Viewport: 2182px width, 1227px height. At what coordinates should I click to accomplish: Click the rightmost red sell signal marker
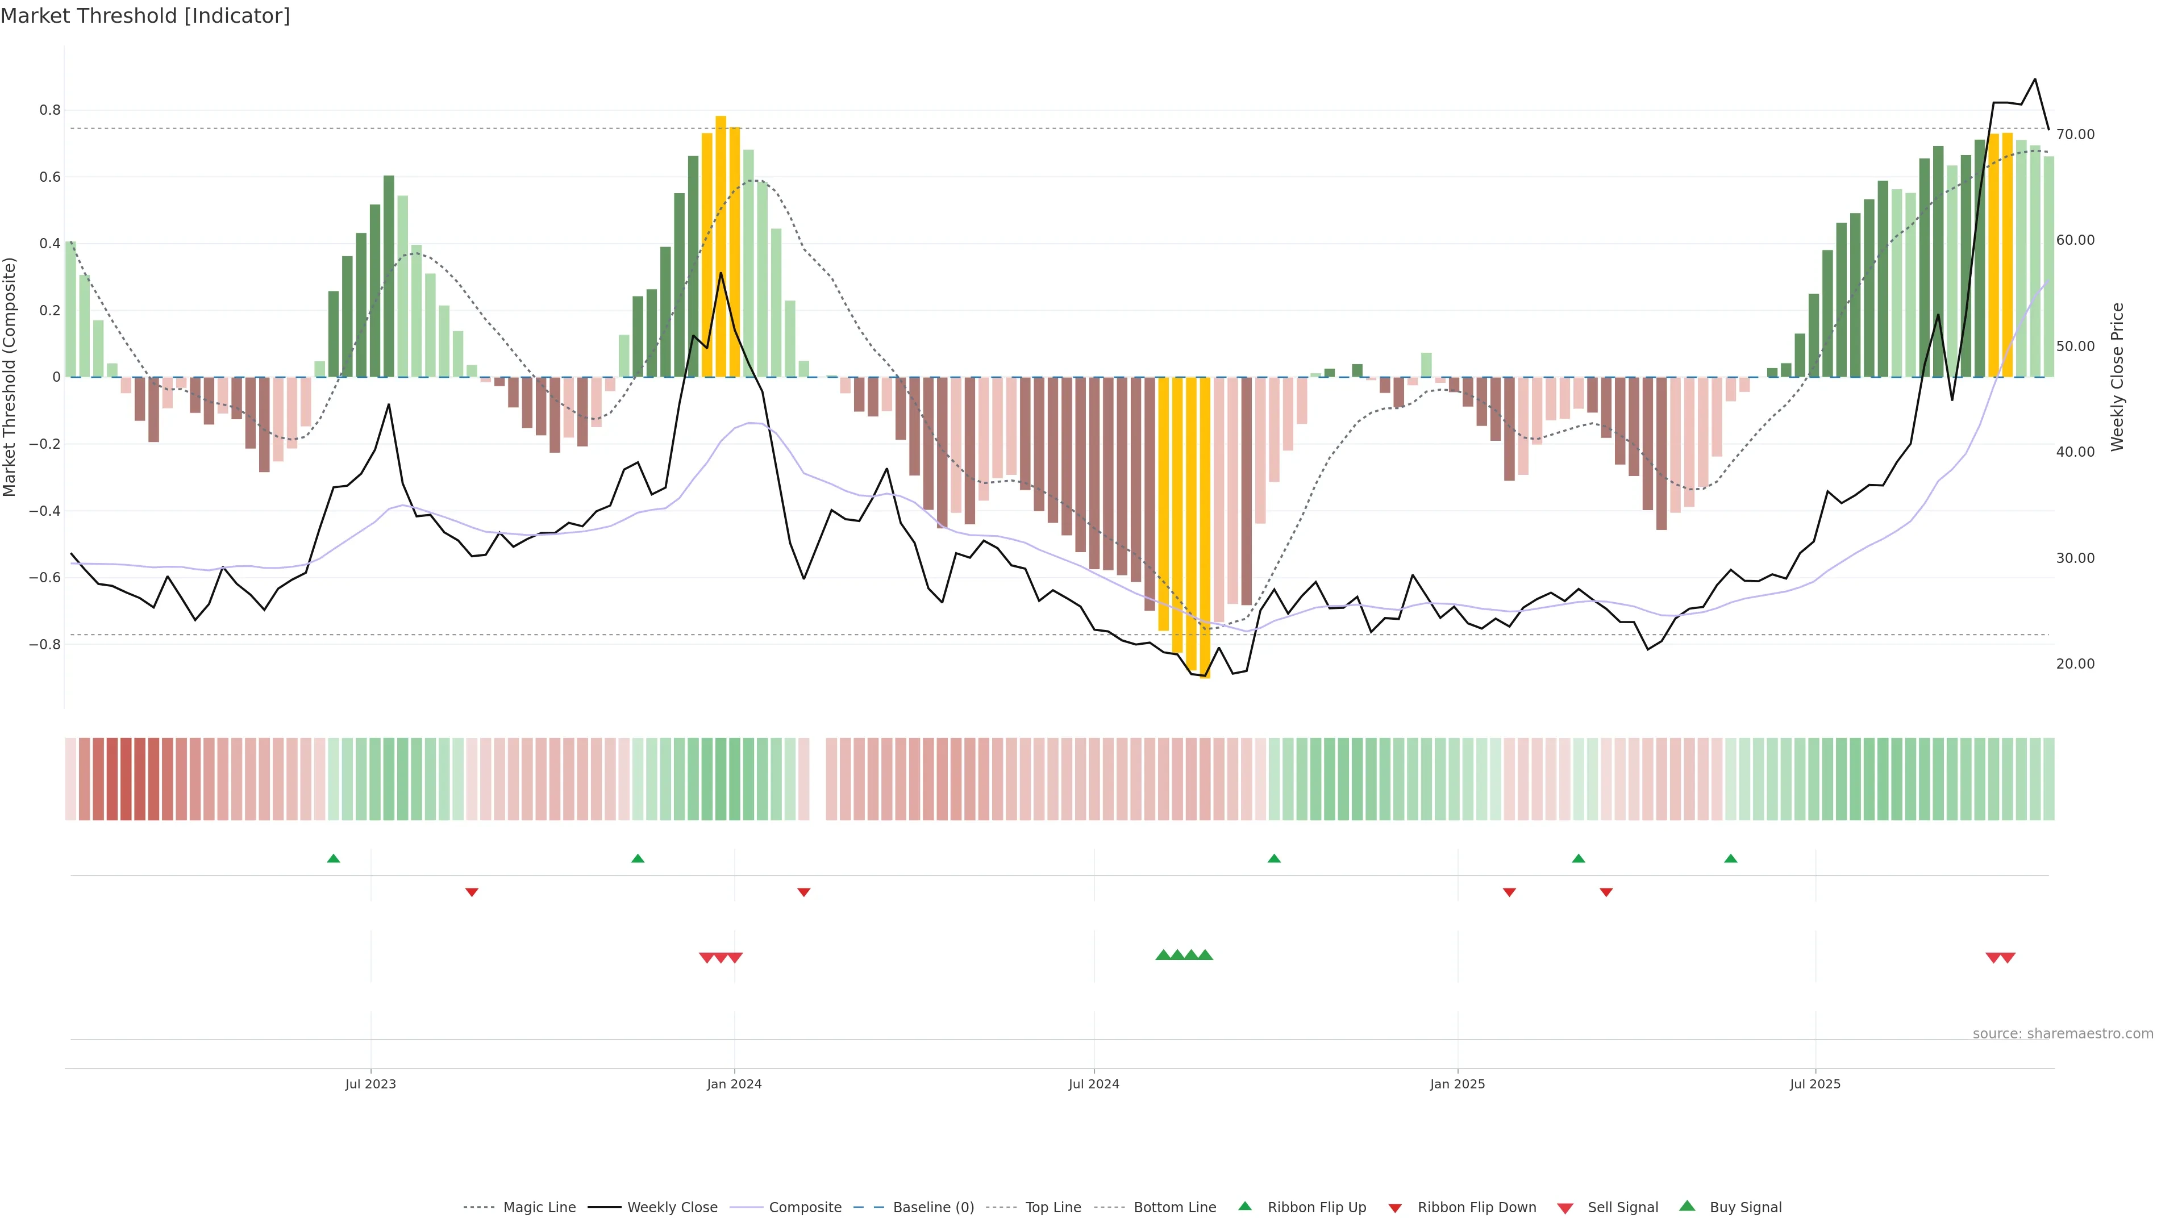pos(2008,958)
